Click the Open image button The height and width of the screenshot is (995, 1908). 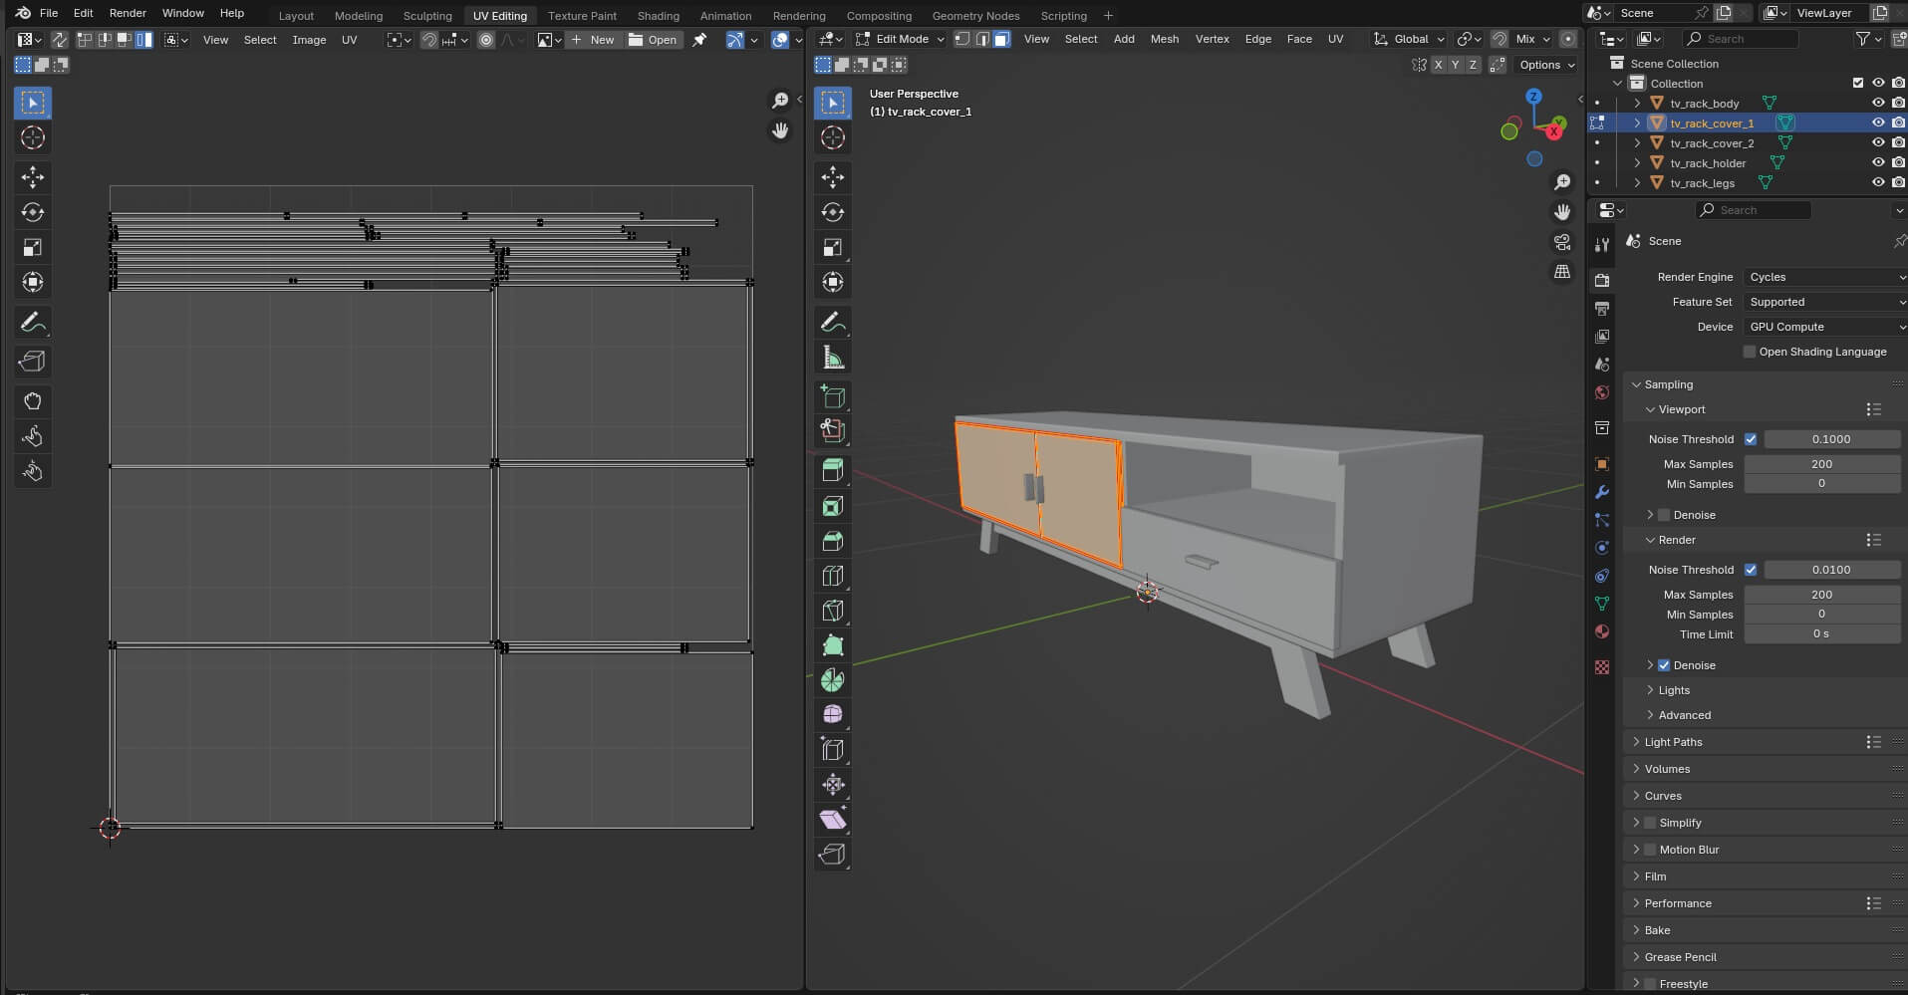653,40
